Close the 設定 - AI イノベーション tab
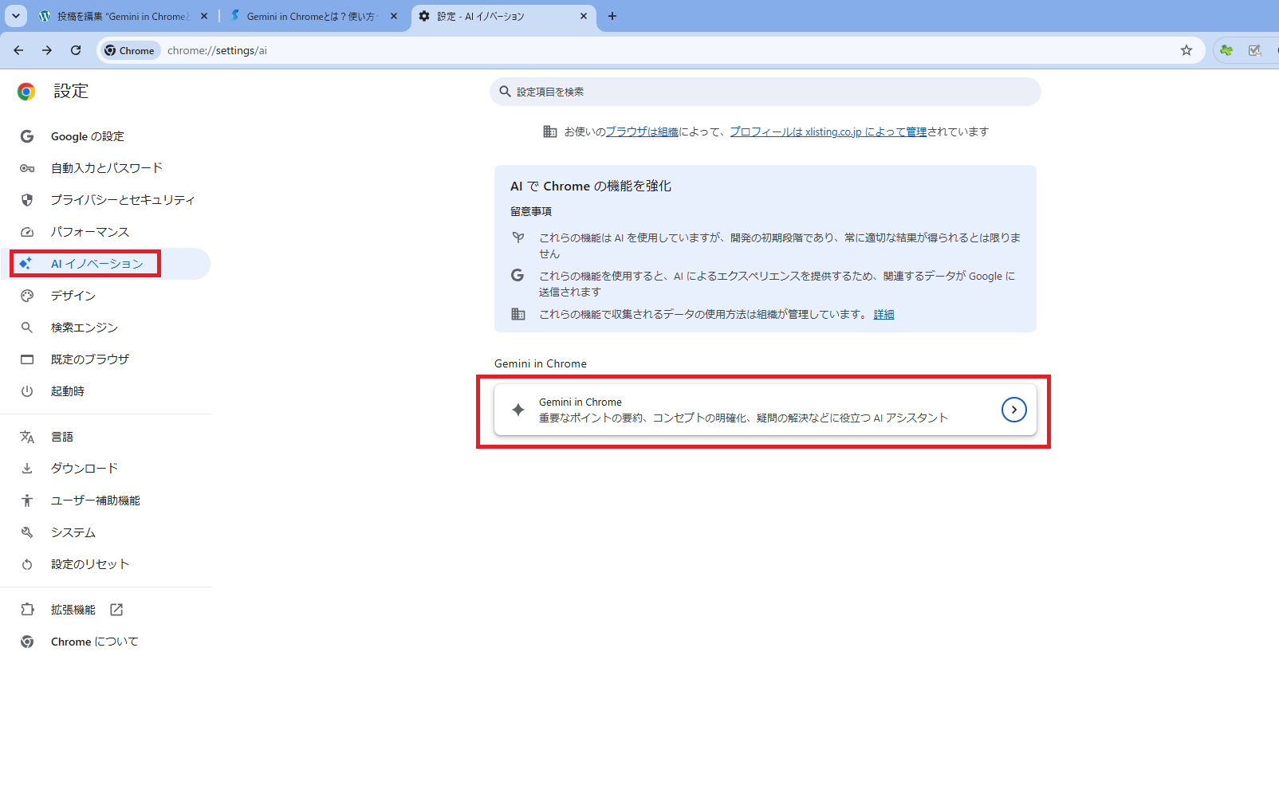 click(x=584, y=16)
